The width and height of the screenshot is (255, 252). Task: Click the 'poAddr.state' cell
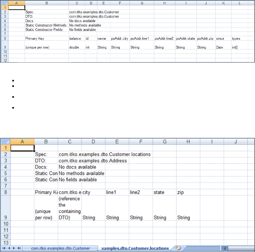[186, 39]
